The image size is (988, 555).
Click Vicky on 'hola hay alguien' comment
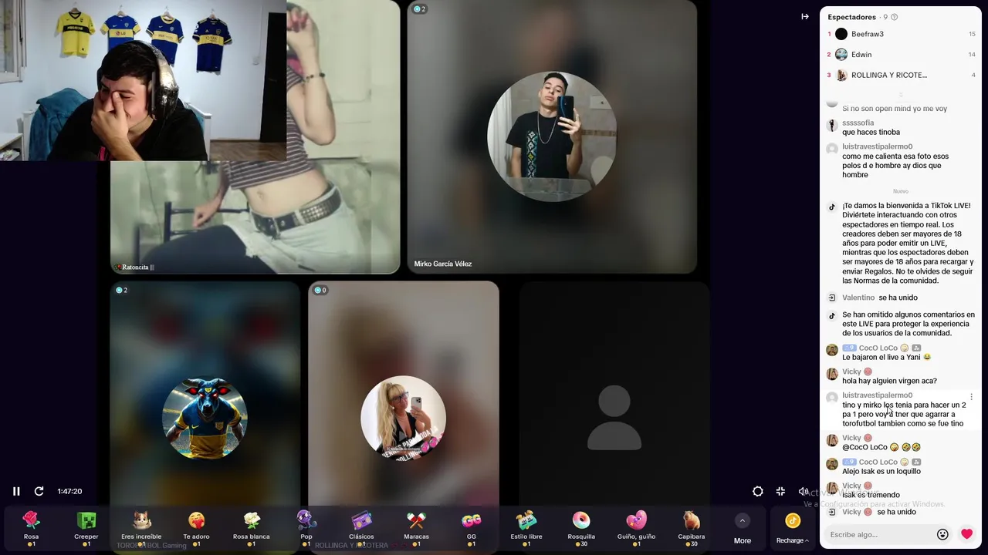[x=851, y=372]
